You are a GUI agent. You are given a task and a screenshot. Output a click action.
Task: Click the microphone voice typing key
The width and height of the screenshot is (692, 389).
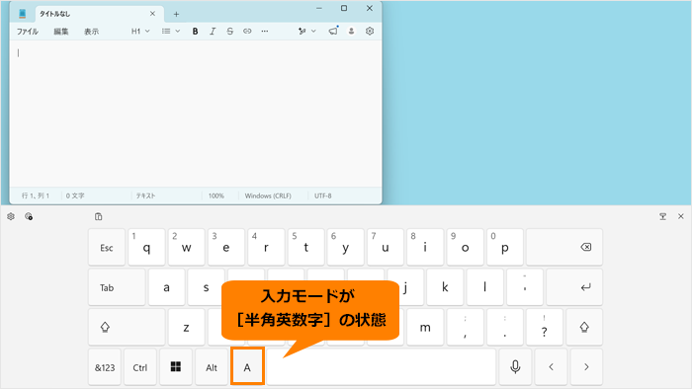[515, 367]
